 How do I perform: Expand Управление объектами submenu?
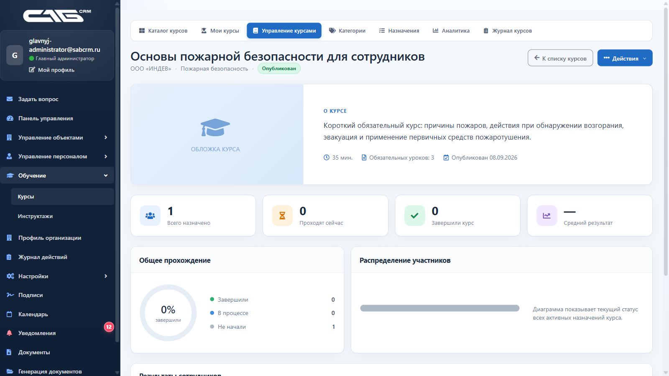(106, 137)
